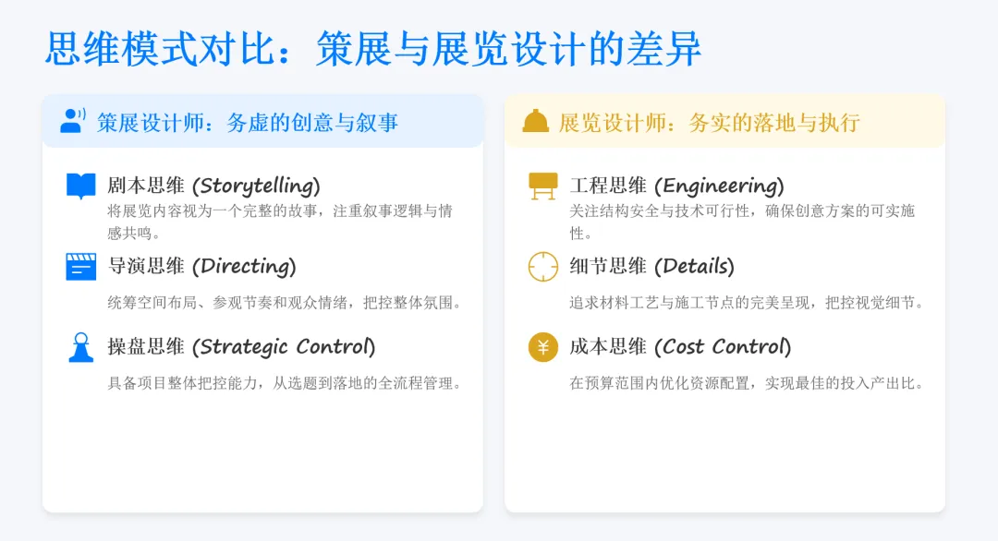This screenshot has height=541, width=998.
Task: Click the 工程思维 (Engineering) heading
Action: tap(676, 186)
